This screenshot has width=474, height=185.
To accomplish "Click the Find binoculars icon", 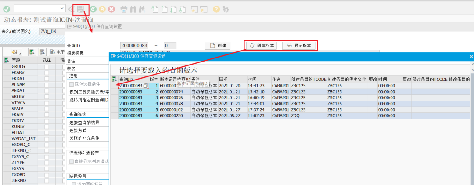I will [133, 9].
